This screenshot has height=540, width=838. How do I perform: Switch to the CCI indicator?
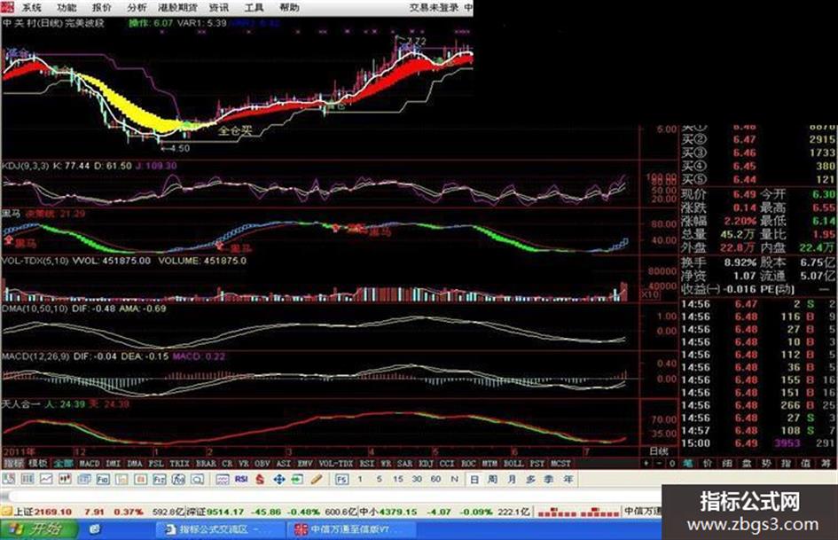(x=447, y=464)
